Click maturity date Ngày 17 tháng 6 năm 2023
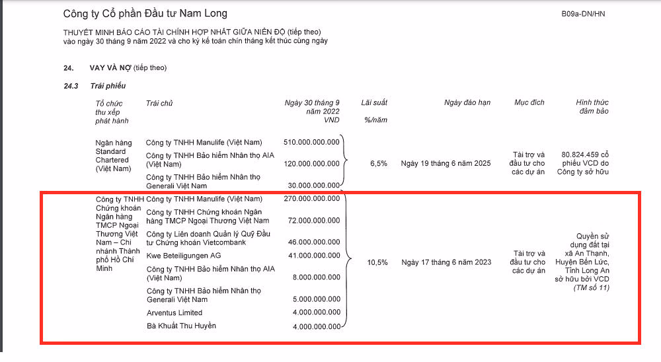The image size is (661, 362). coord(446,262)
